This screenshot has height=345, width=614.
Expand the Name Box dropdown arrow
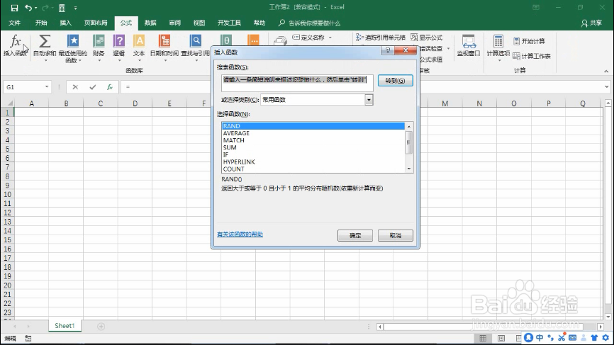(47, 87)
